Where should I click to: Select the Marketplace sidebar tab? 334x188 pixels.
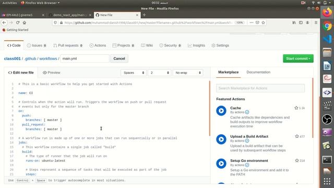tap(229, 72)
